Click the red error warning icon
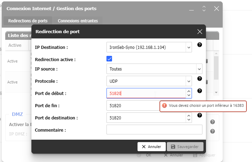Viewport: 252px width, 162px height. coord(164,105)
